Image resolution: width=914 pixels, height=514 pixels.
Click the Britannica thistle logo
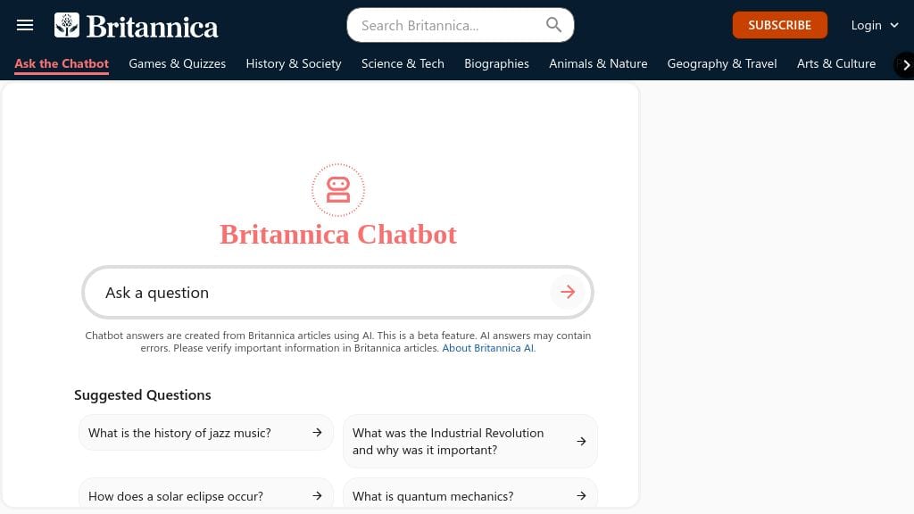point(67,24)
